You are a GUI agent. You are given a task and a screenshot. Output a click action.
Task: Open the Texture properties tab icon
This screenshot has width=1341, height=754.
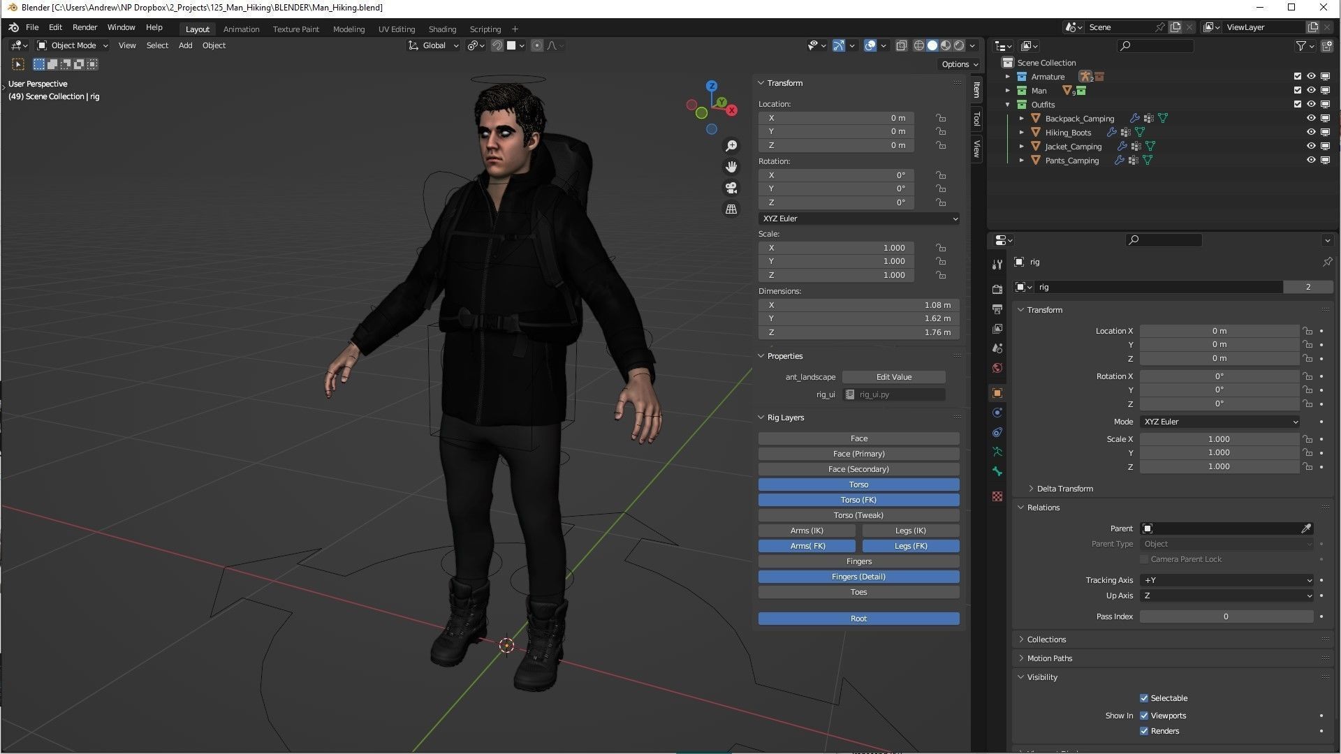(x=997, y=496)
